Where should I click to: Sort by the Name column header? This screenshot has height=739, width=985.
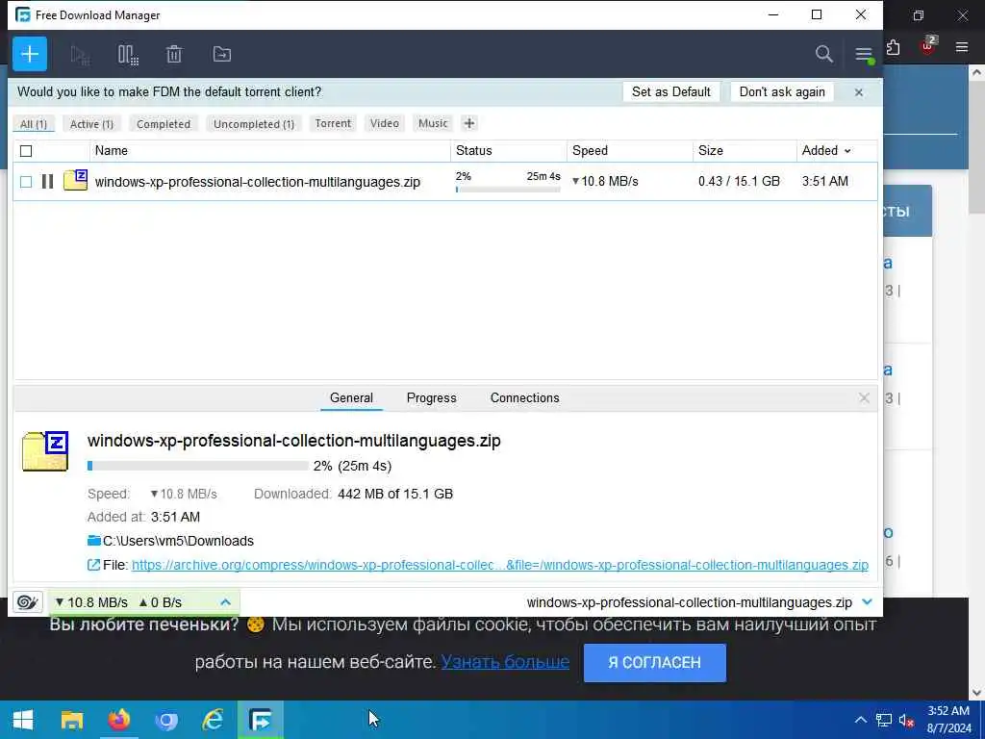pos(270,151)
